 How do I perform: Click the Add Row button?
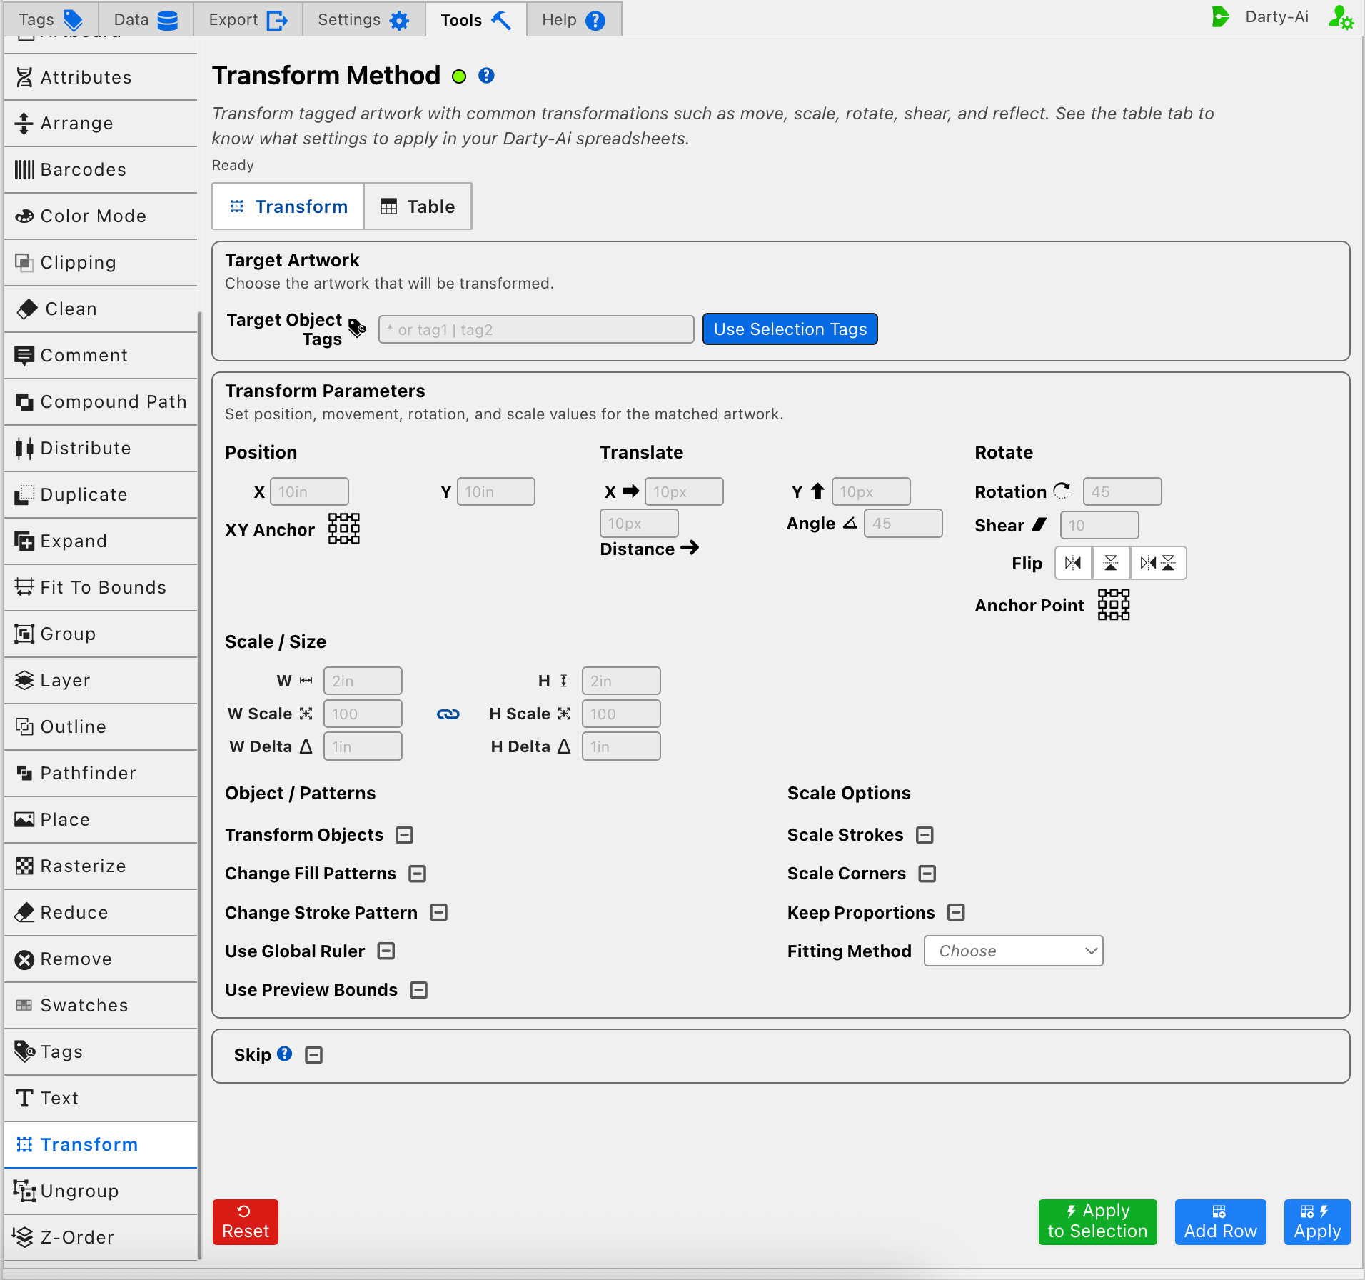click(x=1220, y=1221)
